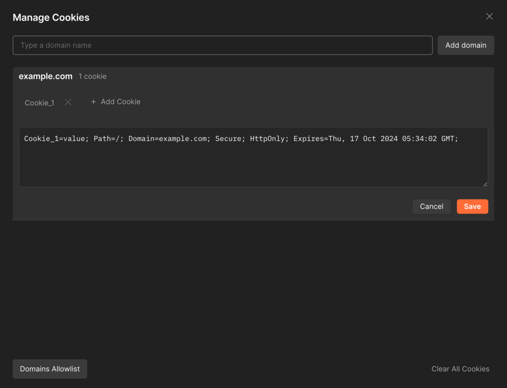
Task: Click Clear All Cookies link
Action: click(x=460, y=369)
